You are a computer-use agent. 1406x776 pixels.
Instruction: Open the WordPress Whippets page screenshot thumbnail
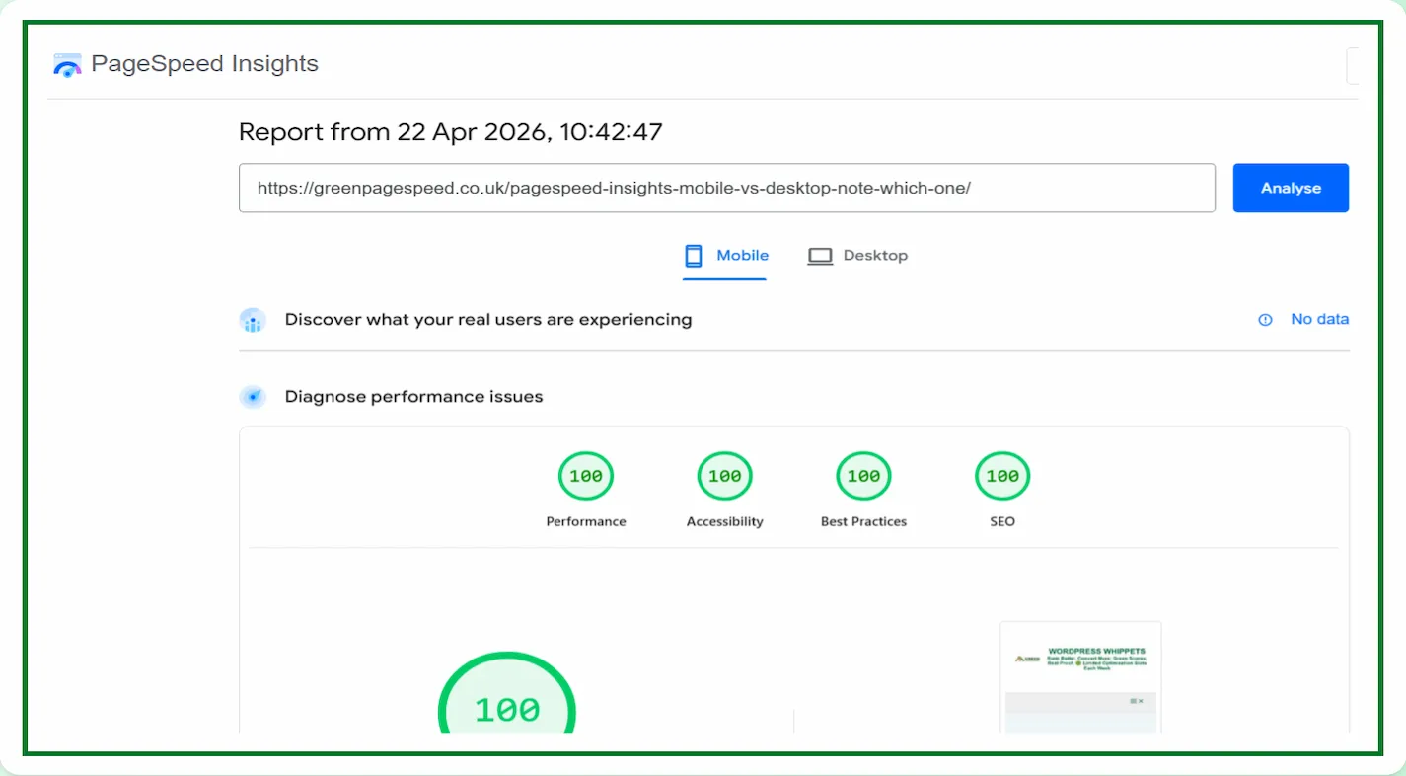1080,677
